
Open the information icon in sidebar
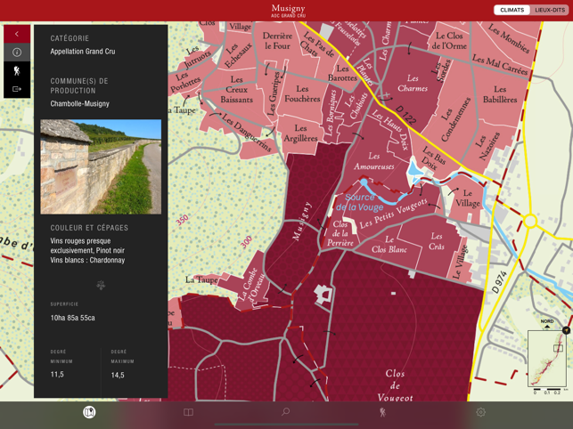tap(17, 53)
